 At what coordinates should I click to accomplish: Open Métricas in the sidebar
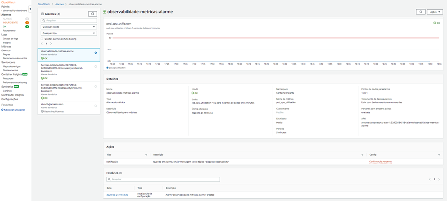(6, 46)
